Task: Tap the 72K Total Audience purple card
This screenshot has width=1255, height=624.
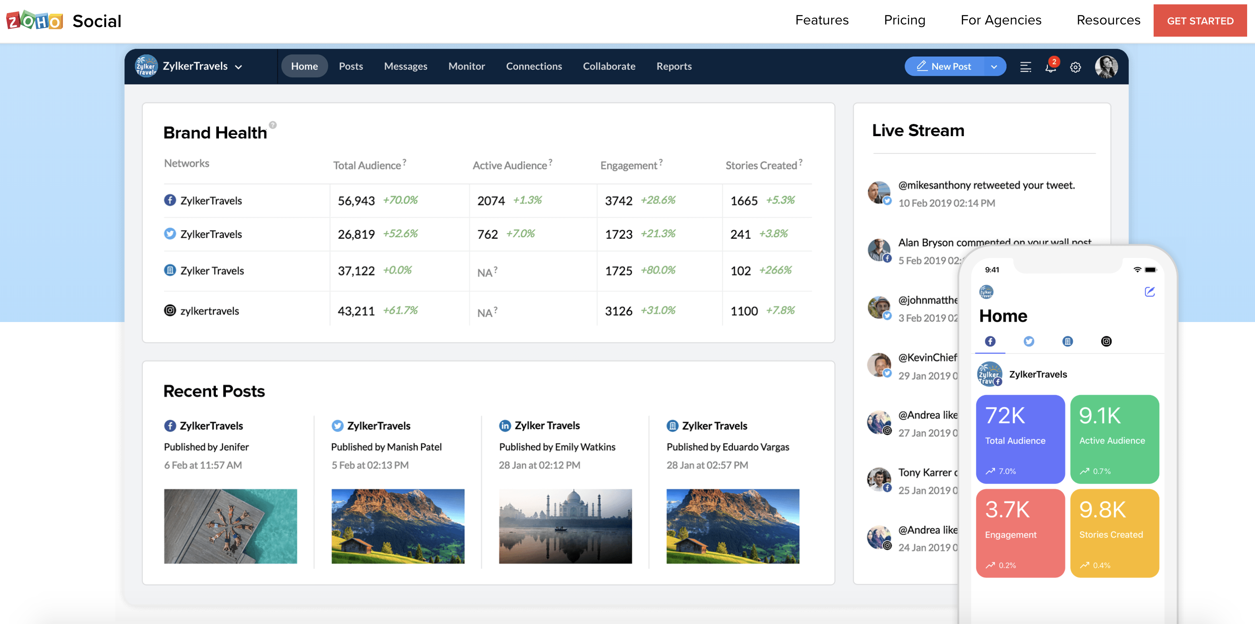Action: coord(1020,439)
